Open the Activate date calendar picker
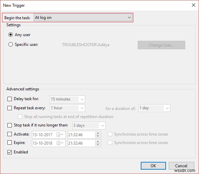 point(60,135)
